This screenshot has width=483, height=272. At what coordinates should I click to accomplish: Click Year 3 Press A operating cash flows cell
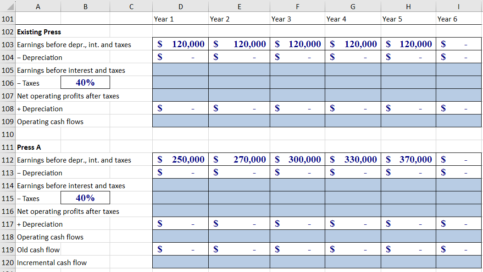tap(297, 236)
